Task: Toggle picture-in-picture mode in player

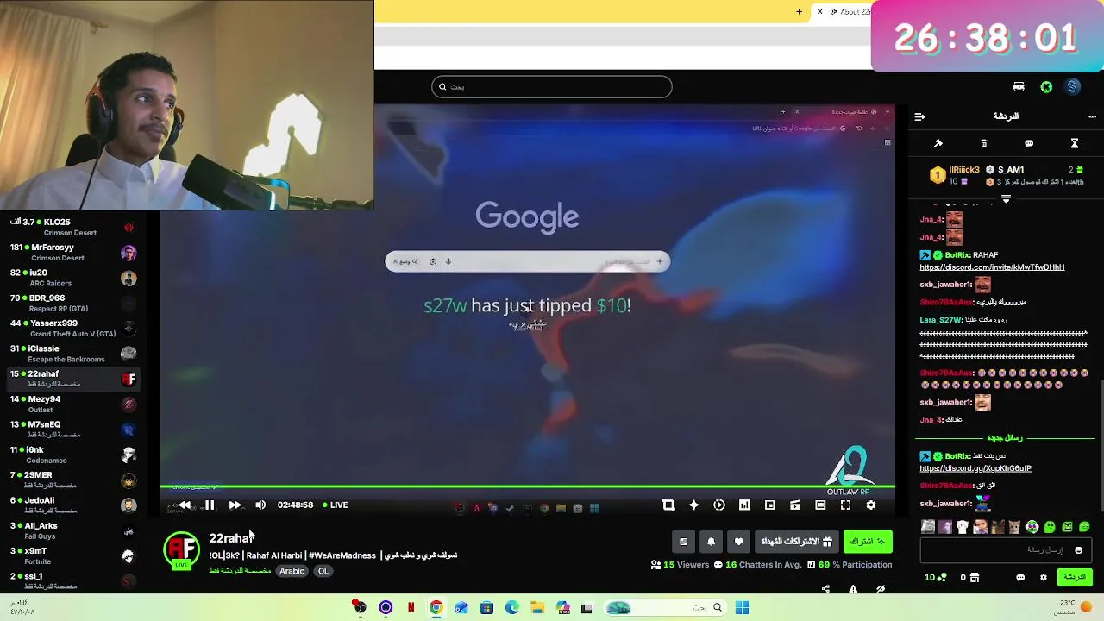Action: pos(769,505)
